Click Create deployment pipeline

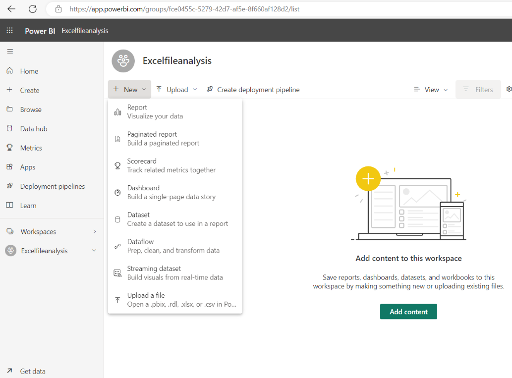[x=253, y=90]
